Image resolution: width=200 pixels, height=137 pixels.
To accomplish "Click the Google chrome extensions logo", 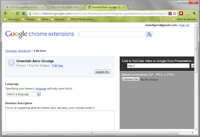I will [x=40, y=34].
